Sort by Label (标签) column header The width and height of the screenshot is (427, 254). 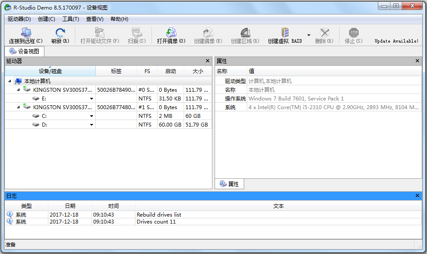pos(116,71)
